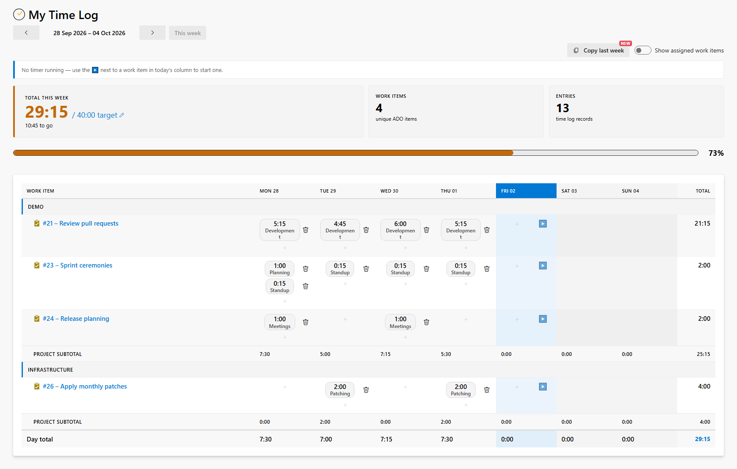Delete Monday 1:00 Planning entry
Screen dimensions: 737x469
(x=305, y=269)
